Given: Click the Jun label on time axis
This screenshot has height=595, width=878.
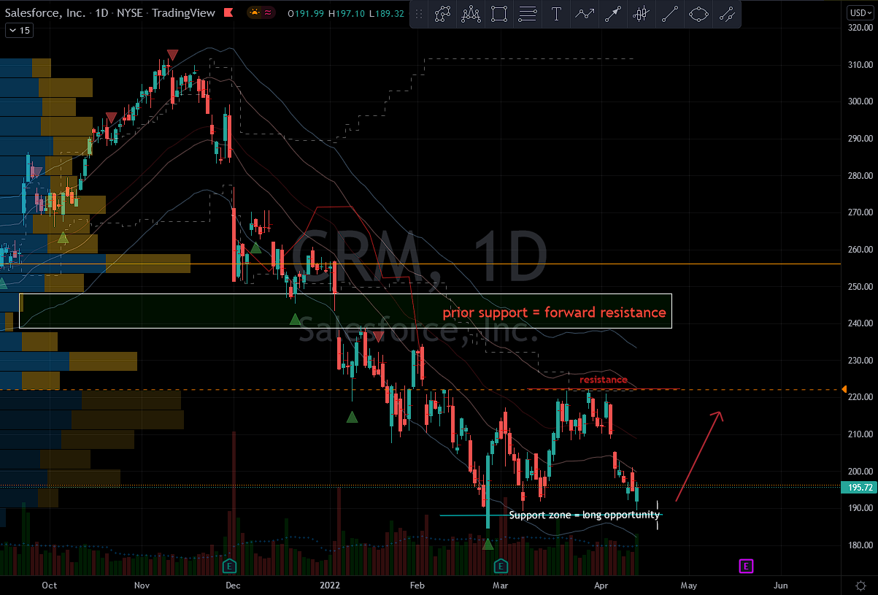Looking at the screenshot, I should pyautogui.click(x=780, y=586).
